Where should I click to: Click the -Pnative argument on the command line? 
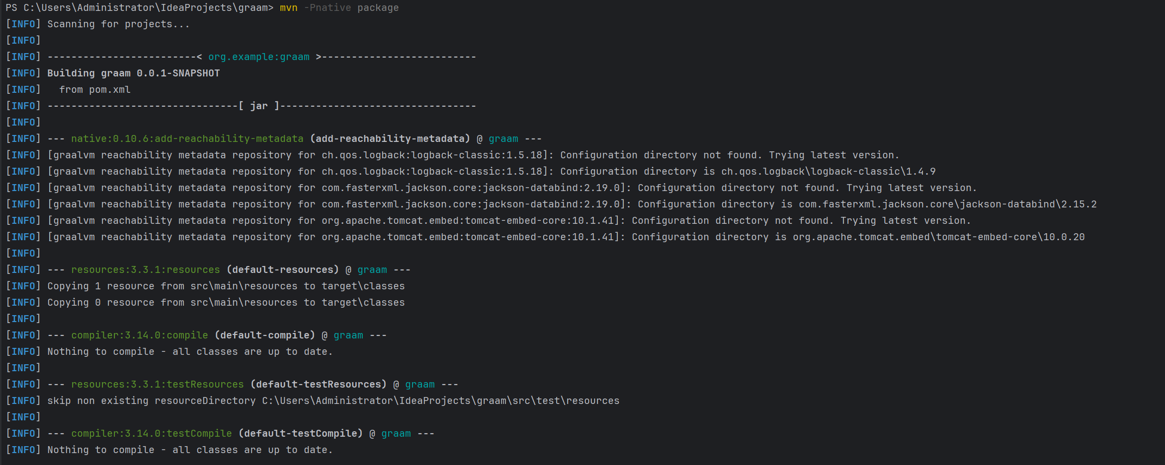pyautogui.click(x=327, y=8)
